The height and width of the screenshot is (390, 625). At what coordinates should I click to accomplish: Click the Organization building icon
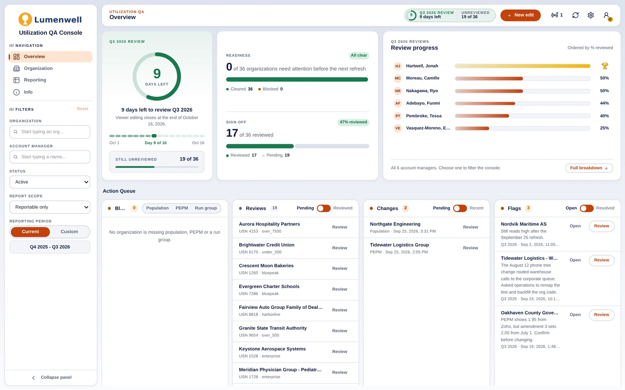[x=16, y=69]
